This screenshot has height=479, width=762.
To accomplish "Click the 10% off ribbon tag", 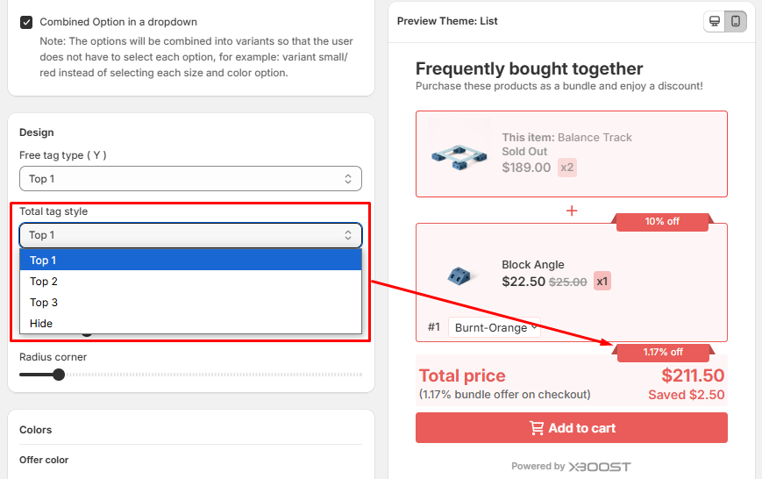I will (x=662, y=222).
